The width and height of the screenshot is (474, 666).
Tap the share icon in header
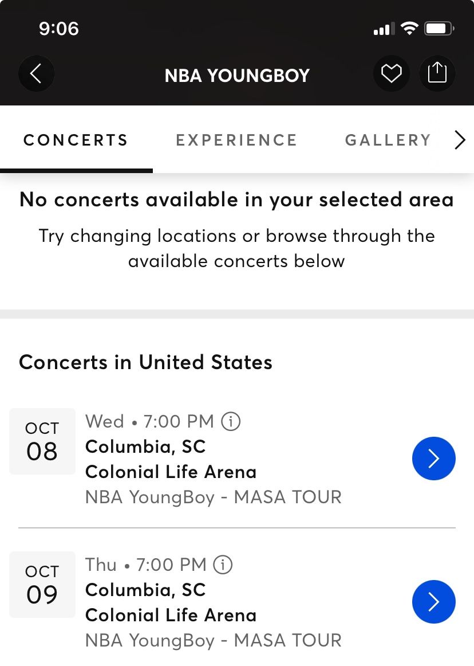pos(437,73)
